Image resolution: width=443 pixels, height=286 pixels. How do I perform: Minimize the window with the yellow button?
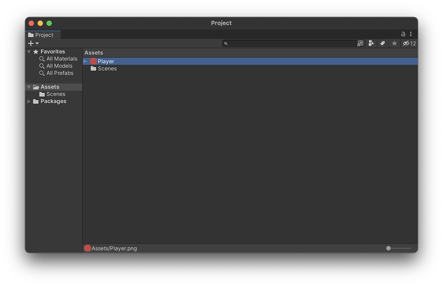[40, 23]
